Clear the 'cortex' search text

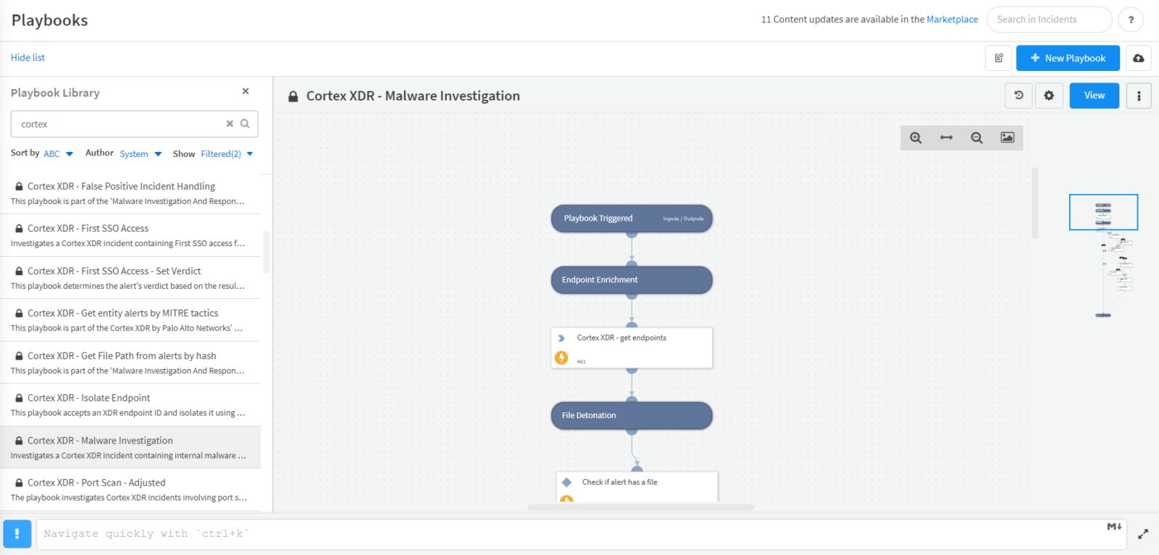230,124
